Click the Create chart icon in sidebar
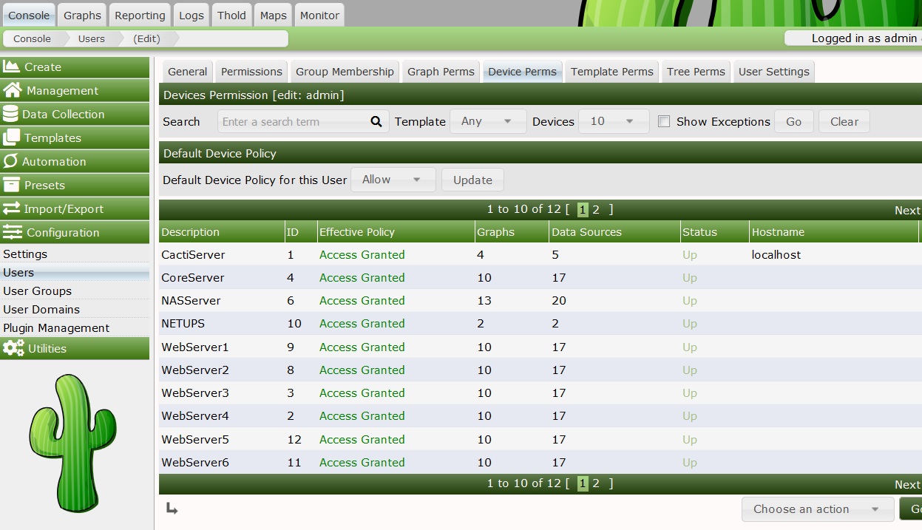 click(11, 67)
